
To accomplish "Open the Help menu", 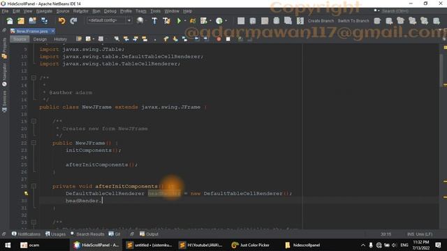I will tap(187, 11).
